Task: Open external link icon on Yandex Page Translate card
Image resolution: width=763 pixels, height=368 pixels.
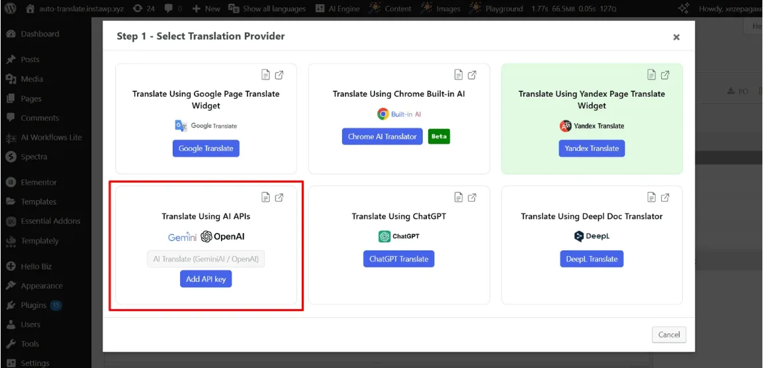Action: coord(664,75)
